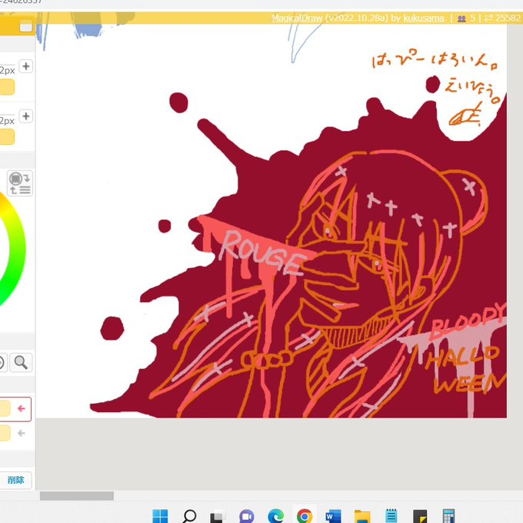Select the magnifier zoom tool
Viewport: 523px width, 523px height.
tap(21, 362)
